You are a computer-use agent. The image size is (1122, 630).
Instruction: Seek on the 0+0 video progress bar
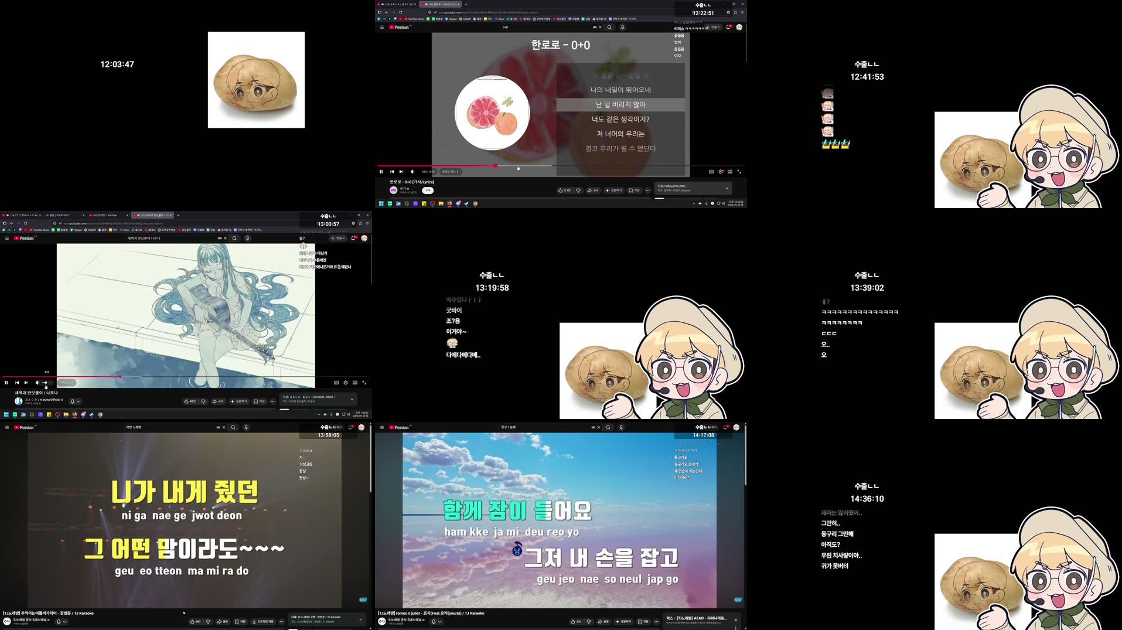pos(561,166)
